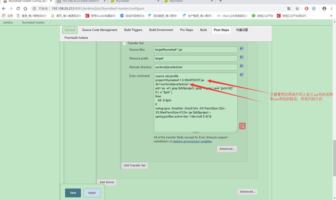The width and height of the screenshot is (336, 200).
Task: Click the page vertical scrollbar thumb
Action: click(334, 158)
